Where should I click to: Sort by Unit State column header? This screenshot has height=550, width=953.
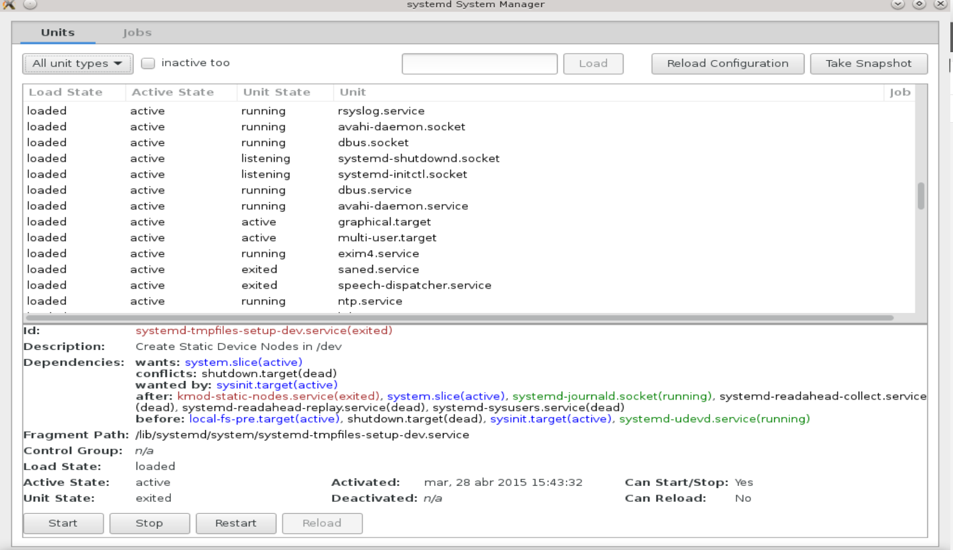pos(285,92)
